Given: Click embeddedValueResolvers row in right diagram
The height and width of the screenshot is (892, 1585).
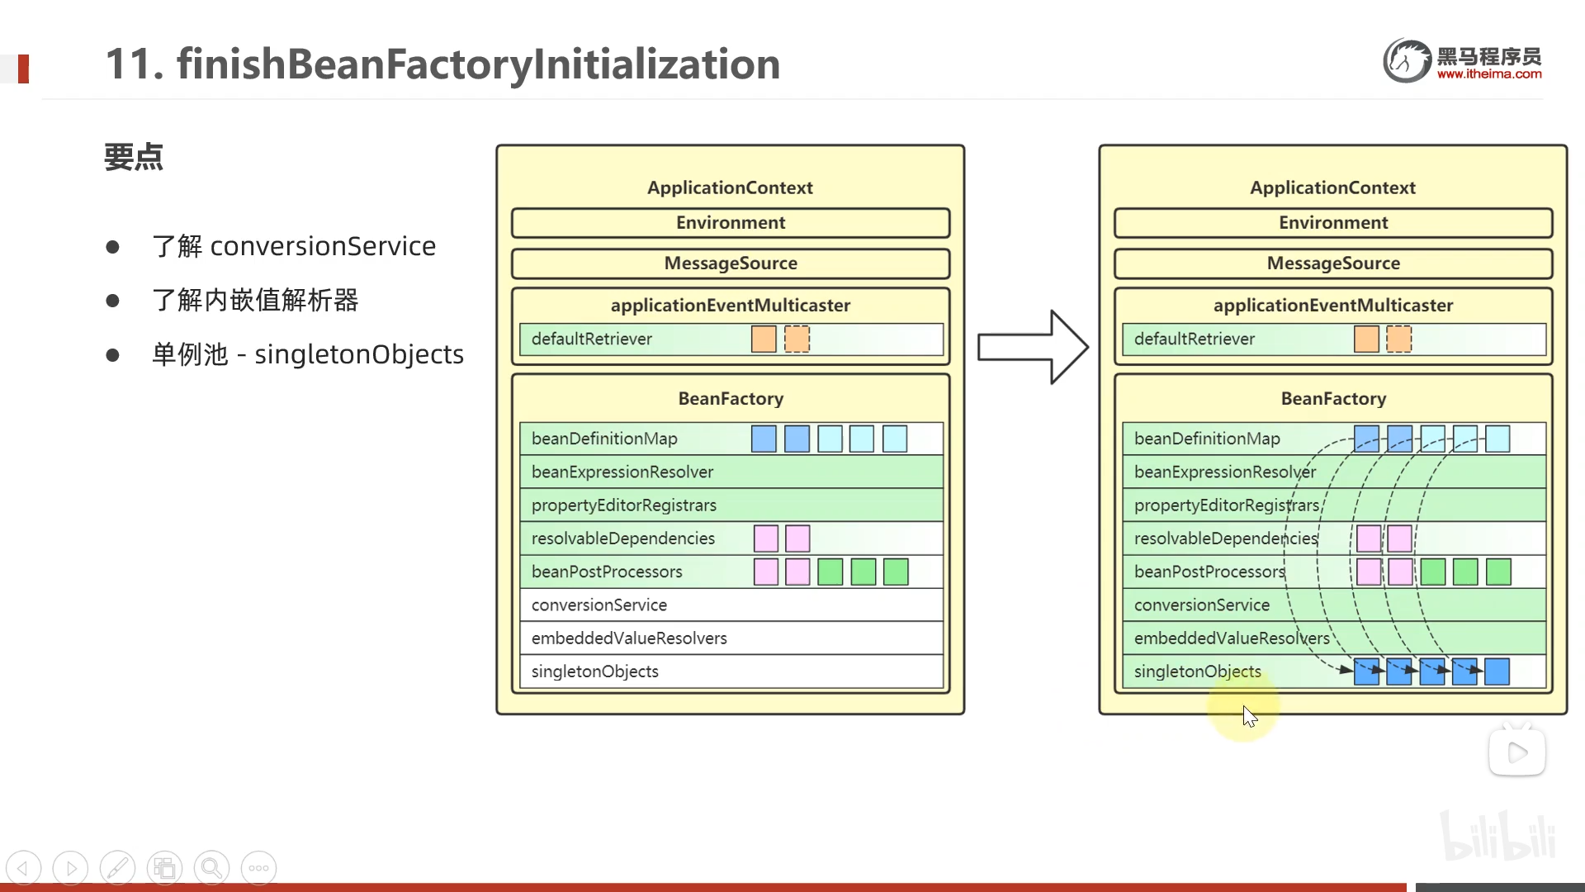Looking at the screenshot, I should [1334, 638].
